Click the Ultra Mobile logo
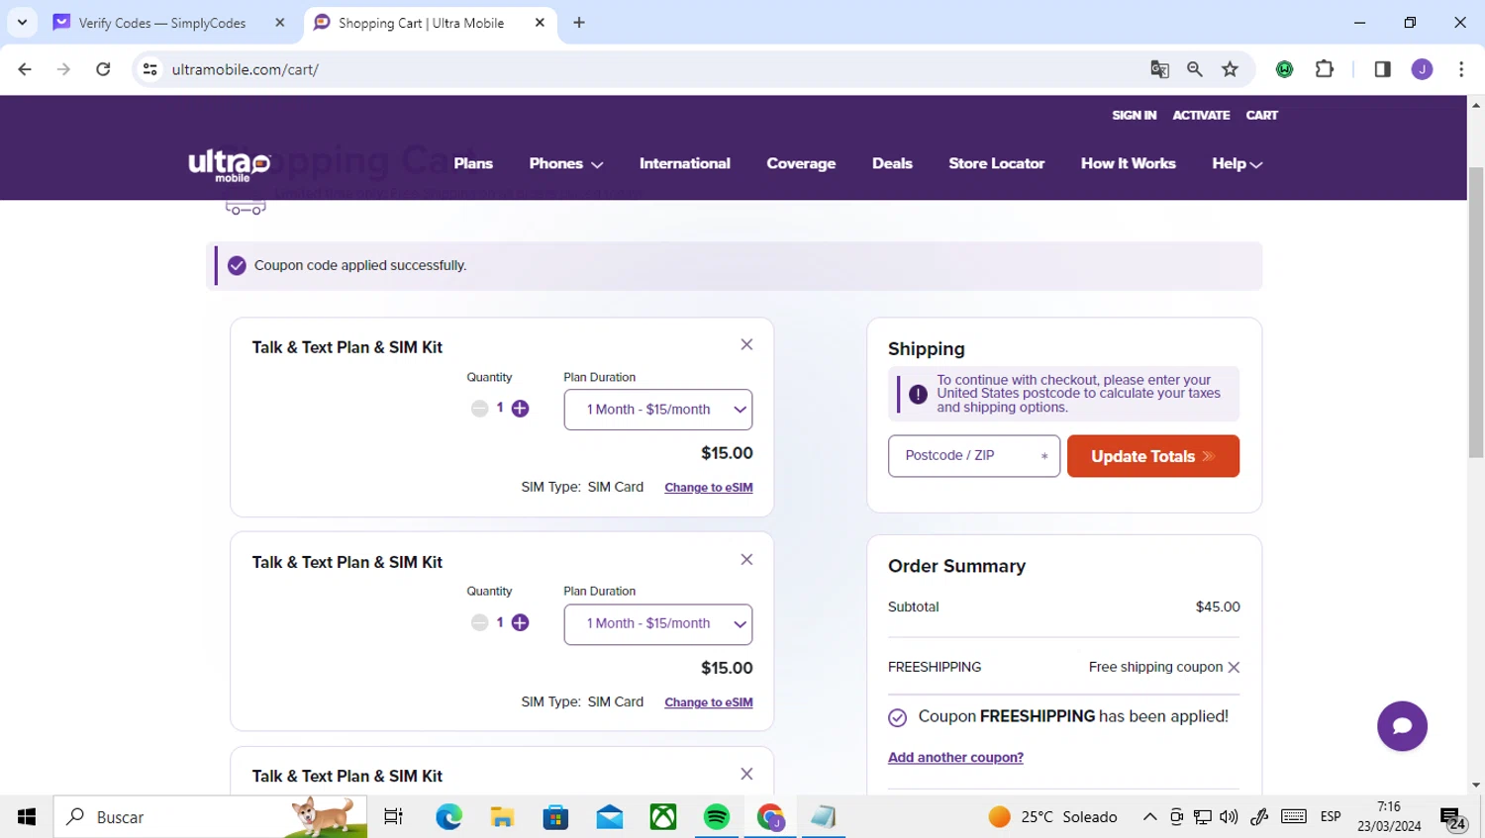 (230, 165)
